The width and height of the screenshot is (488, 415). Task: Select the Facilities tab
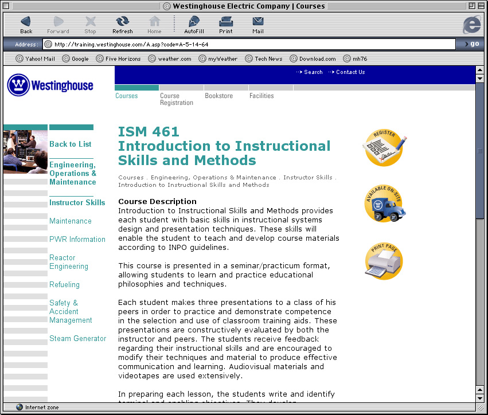[x=261, y=96]
